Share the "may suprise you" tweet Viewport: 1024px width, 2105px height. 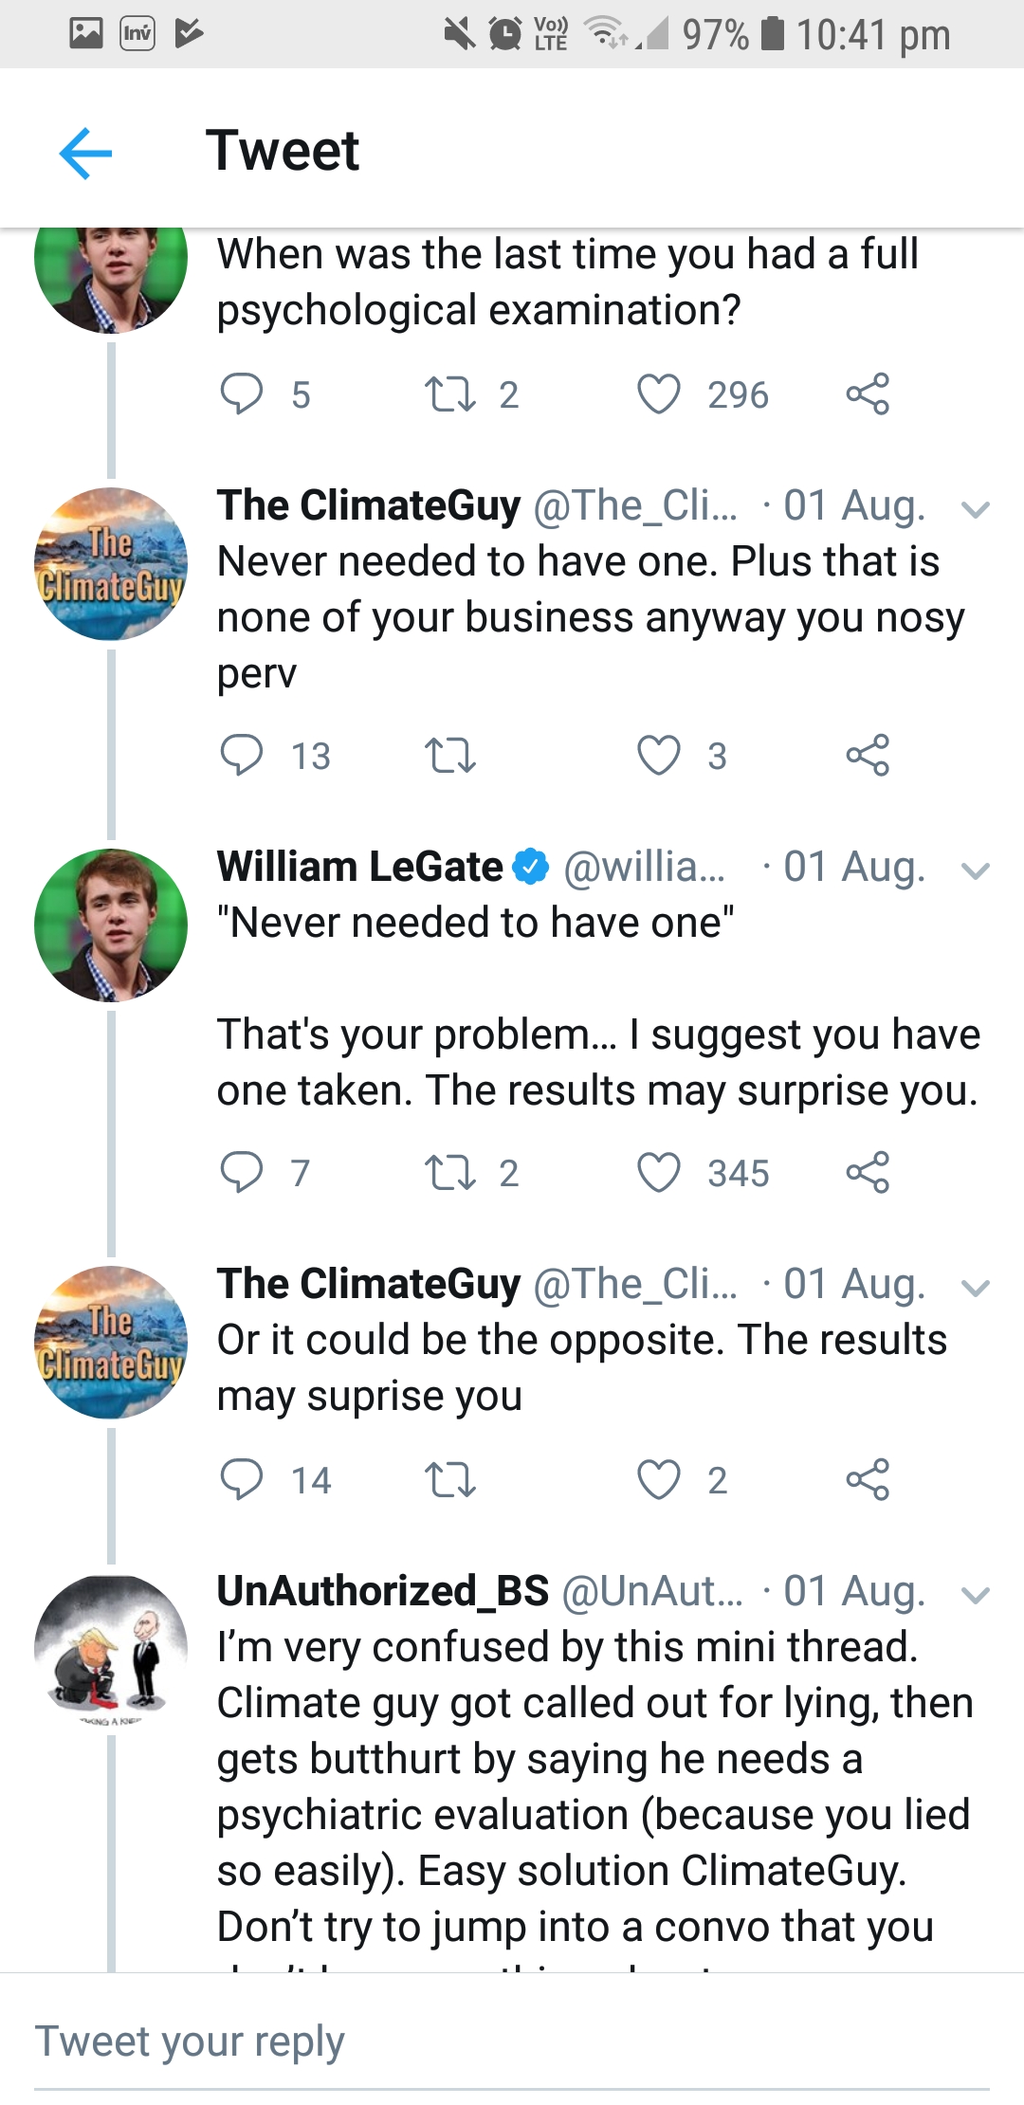click(x=868, y=1480)
